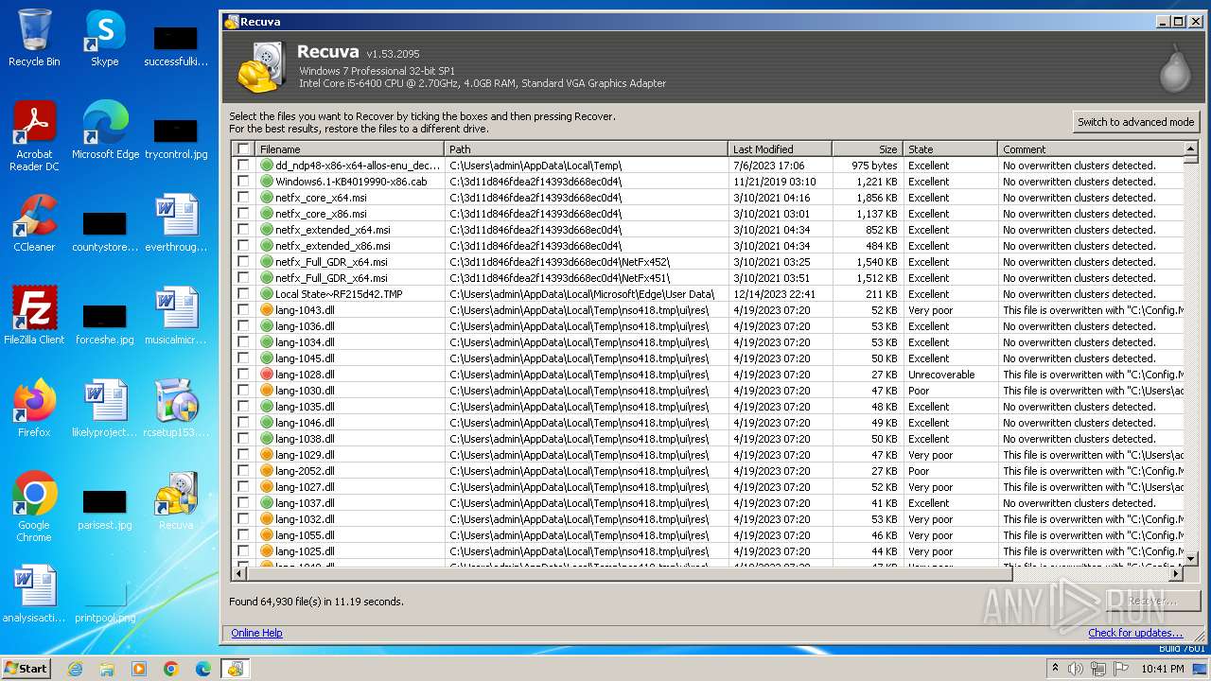
Task: Open the Recycle Bin desktop icon
Action: [34, 38]
